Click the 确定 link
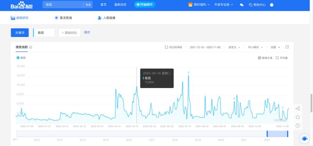 coord(87,32)
